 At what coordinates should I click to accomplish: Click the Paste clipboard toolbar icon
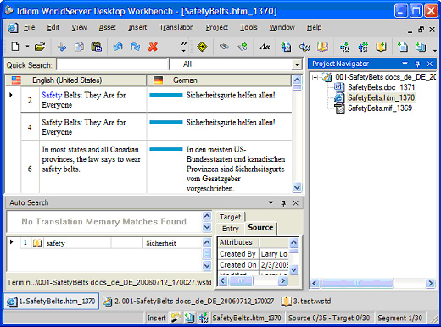pyautogui.click(x=97, y=47)
